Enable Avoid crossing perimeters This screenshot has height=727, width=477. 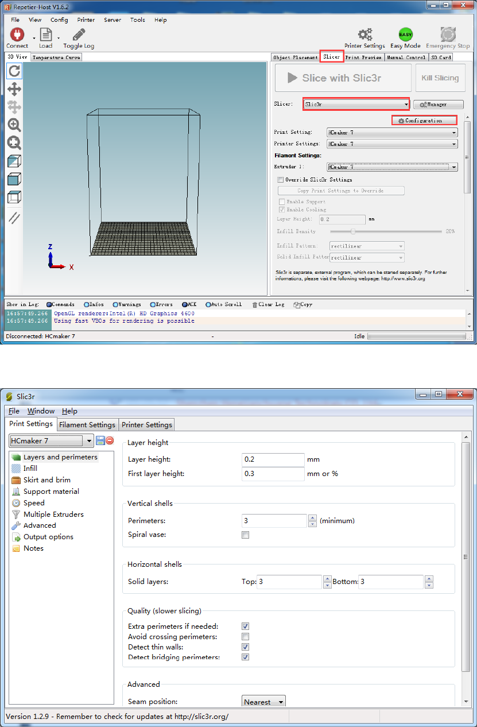coord(246,637)
